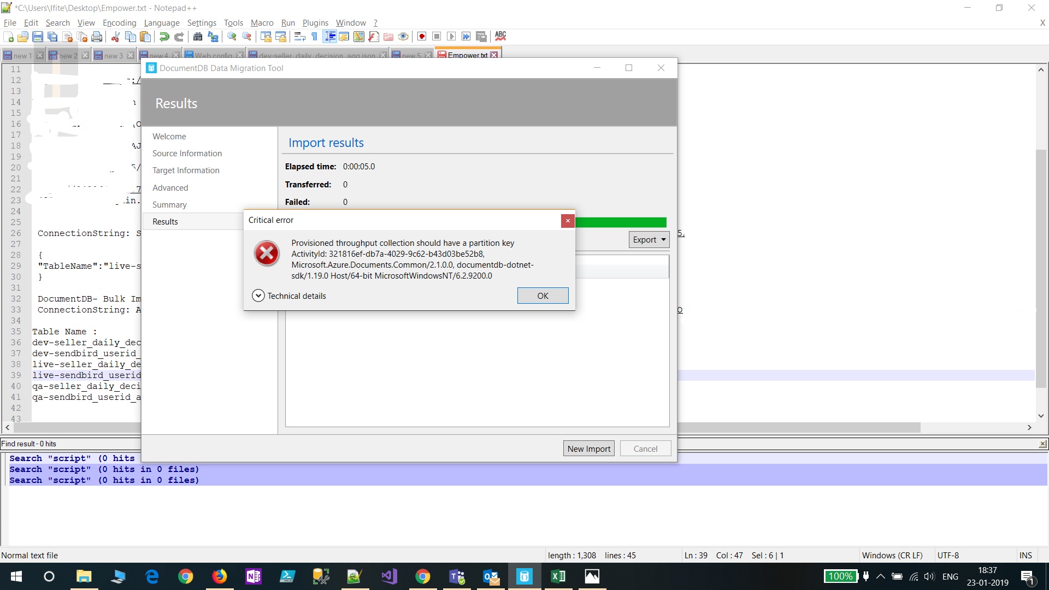This screenshot has width=1049, height=590.
Task: Click the Save file toolbar icon
Action: pos(38,37)
